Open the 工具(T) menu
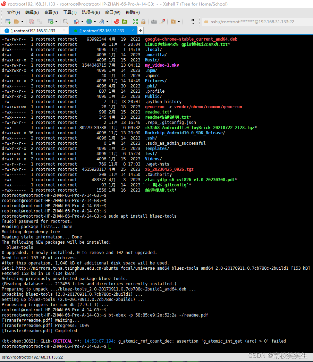 tap(69, 12)
